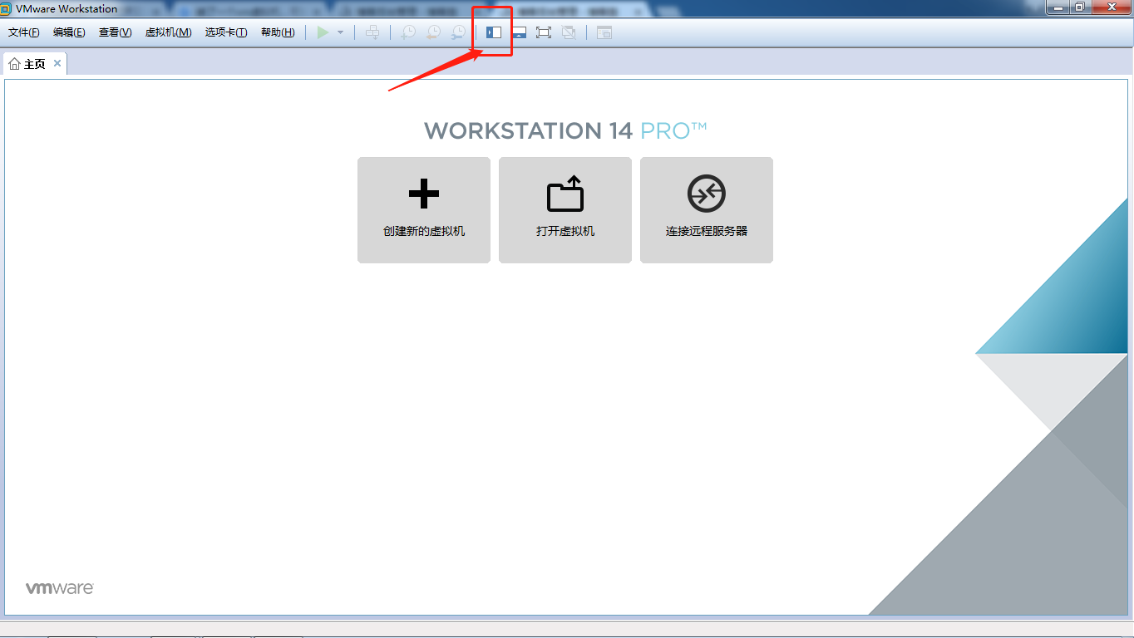Toggle the library sidebar view icon
Viewport: 1134px width, 638px height.
tap(494, 32)
